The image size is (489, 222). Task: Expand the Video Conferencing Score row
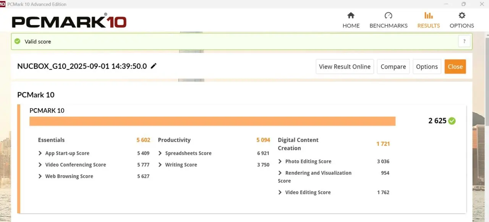click(x=40, y=165)
